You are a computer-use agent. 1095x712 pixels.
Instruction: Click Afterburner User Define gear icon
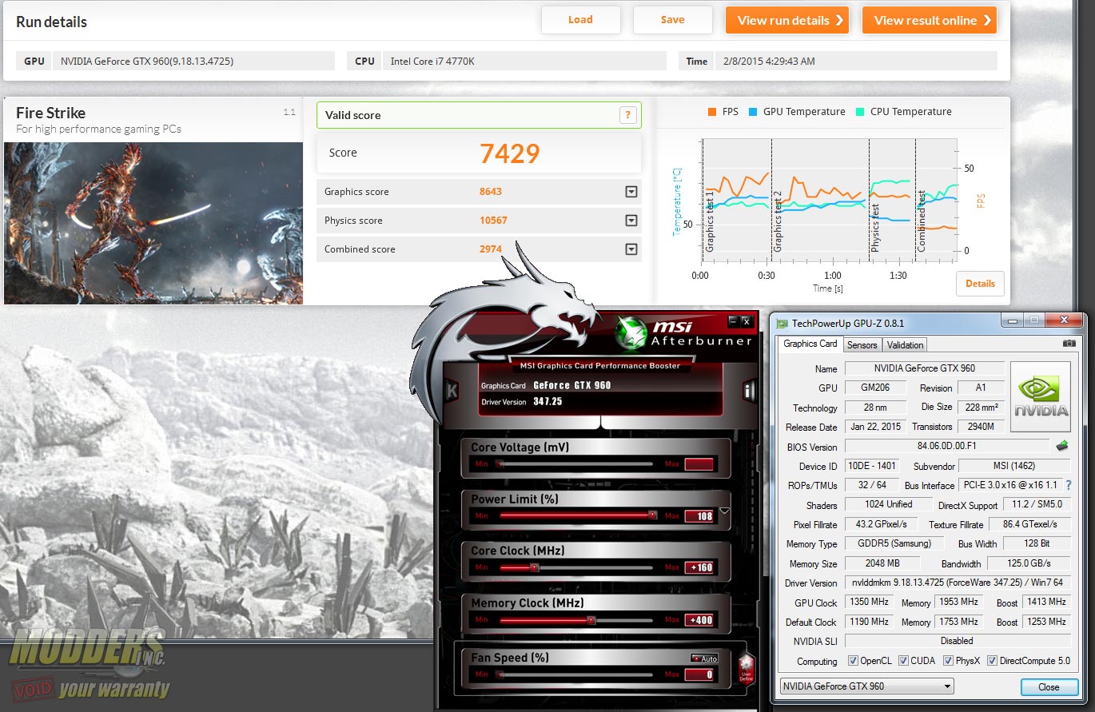pyautogui.click(x=747, y=669)
